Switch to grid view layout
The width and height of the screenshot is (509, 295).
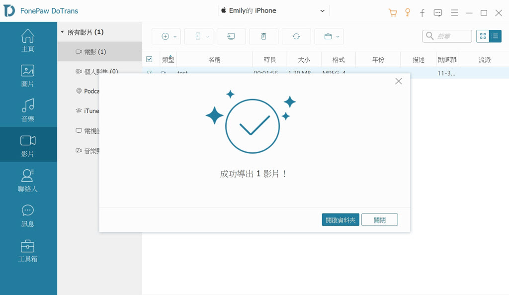click(483, 36)
